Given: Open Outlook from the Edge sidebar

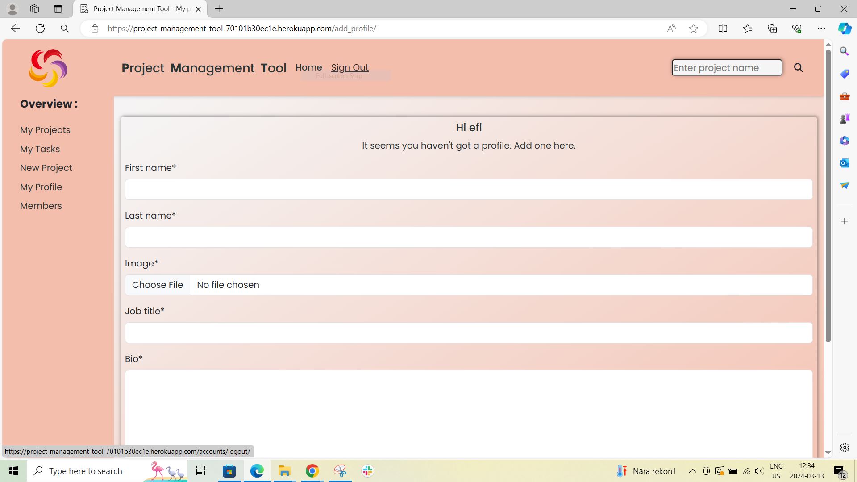Looking at the screenshot, I should tap(844, 163).
